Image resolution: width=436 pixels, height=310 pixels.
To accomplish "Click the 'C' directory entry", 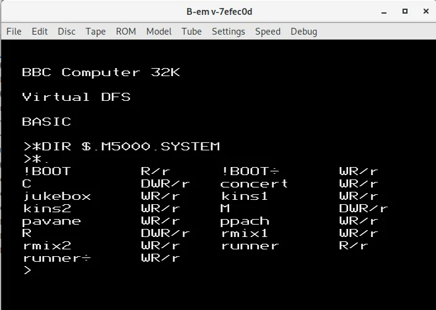I will (27, 184).
